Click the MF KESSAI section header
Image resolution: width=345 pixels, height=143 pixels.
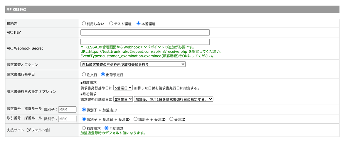click(x=172, y=9)
